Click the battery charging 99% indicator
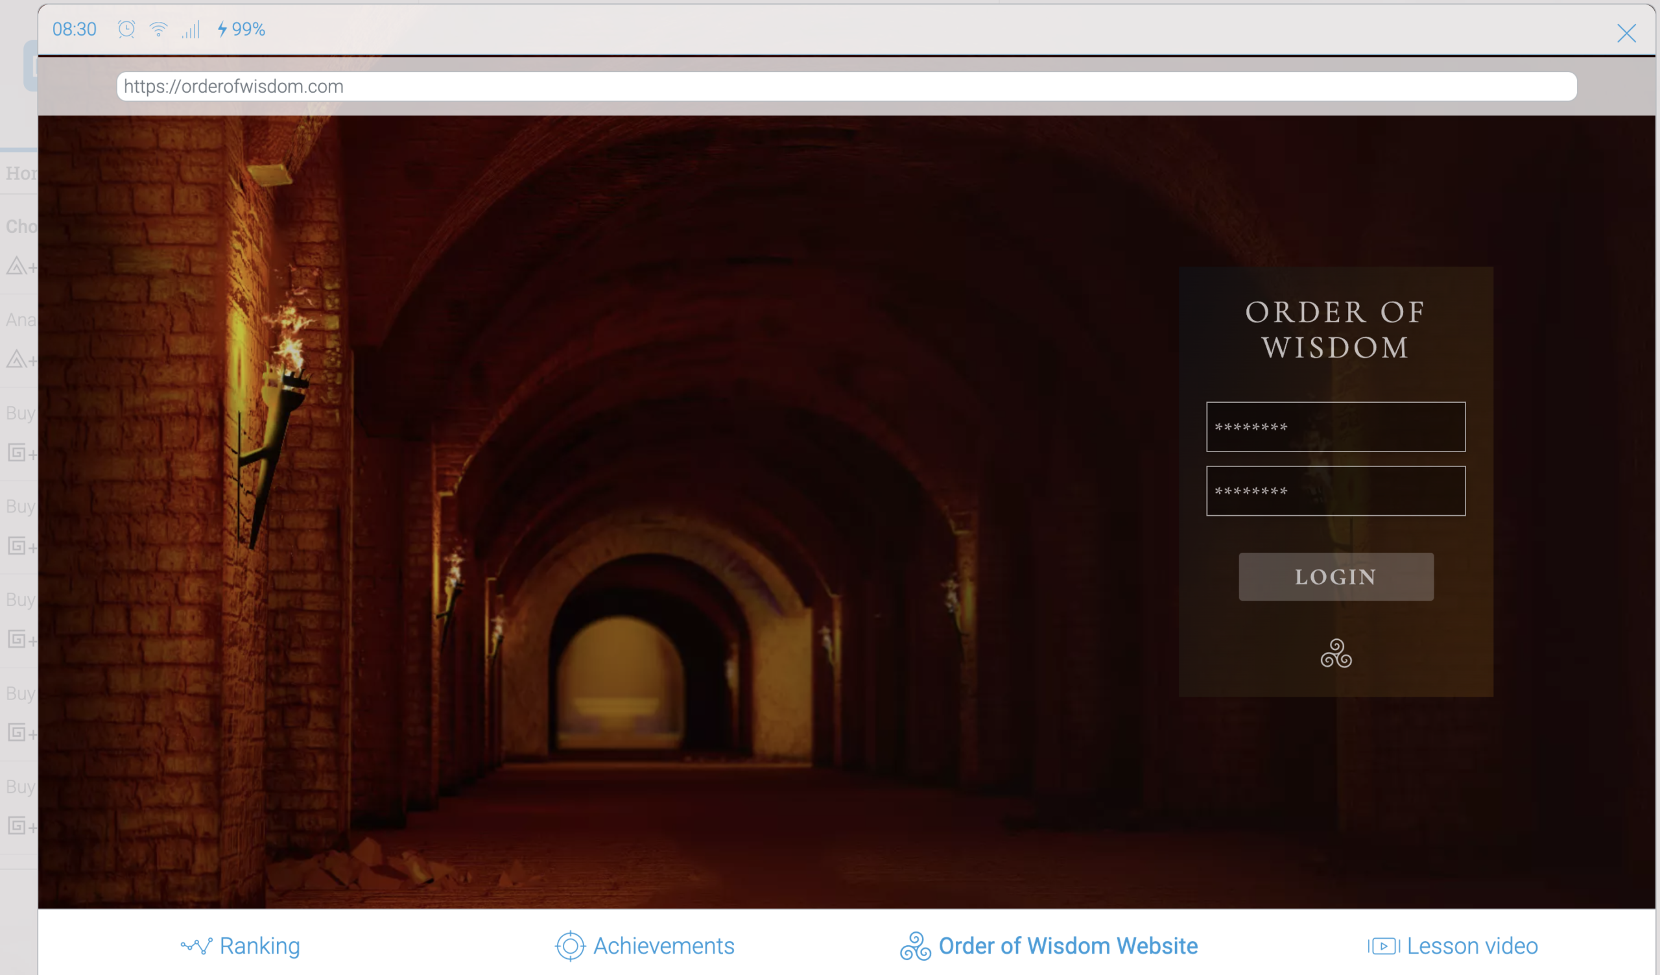The height and width of the screenshot is (975, 1660). [242, 29]
